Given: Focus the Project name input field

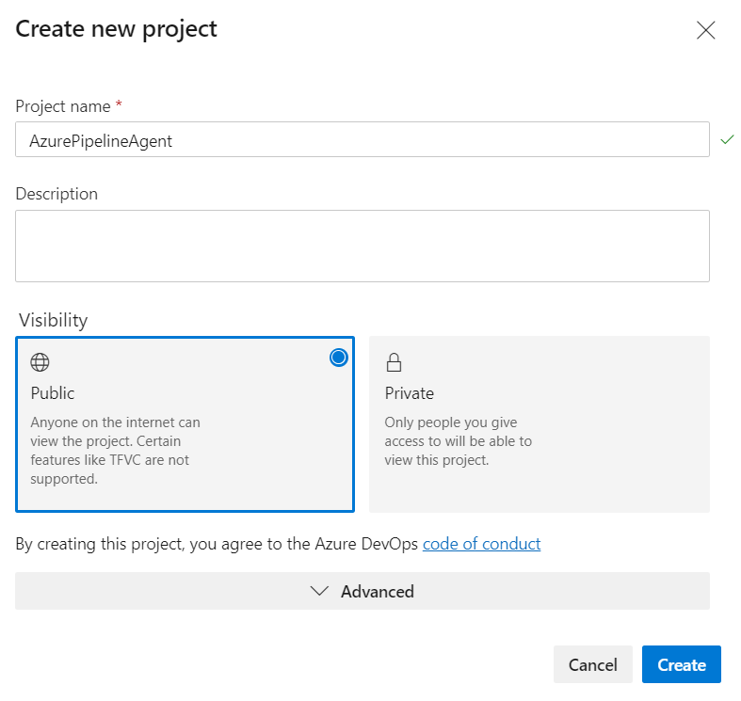Looking at the screenshot, I should (x=362, y=139).
